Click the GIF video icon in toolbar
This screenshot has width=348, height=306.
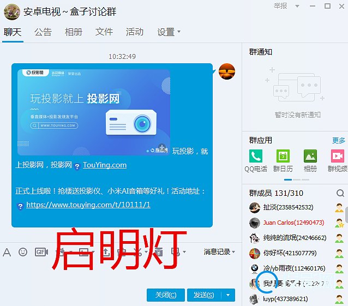[x=41, y=252]
